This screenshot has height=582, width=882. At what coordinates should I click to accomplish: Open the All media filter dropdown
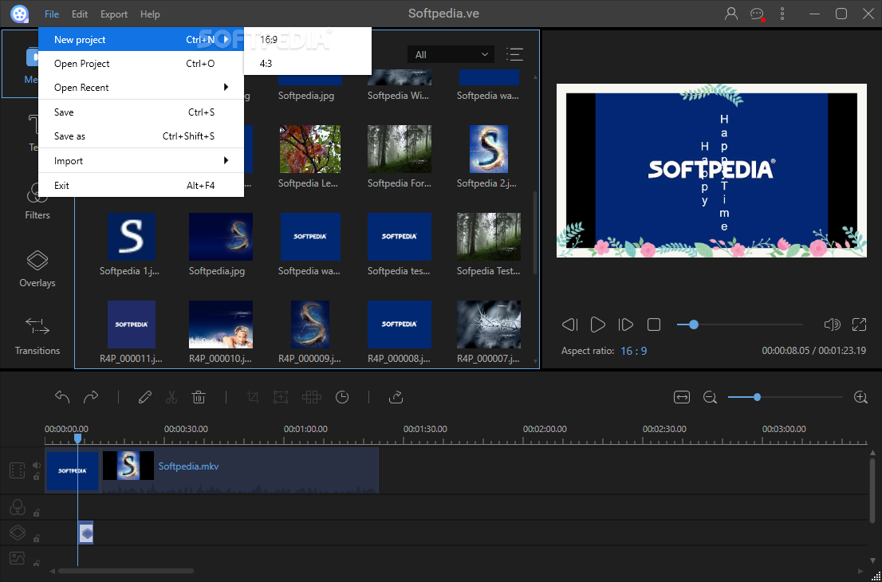click(x=451, y=54)
